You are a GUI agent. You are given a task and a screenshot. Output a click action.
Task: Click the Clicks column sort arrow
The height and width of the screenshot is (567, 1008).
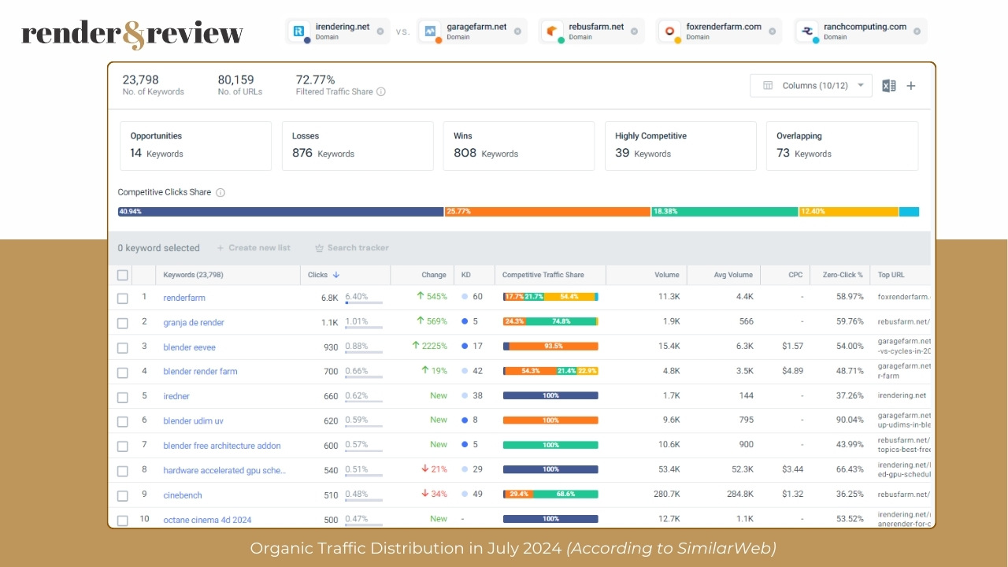(336, 275)
